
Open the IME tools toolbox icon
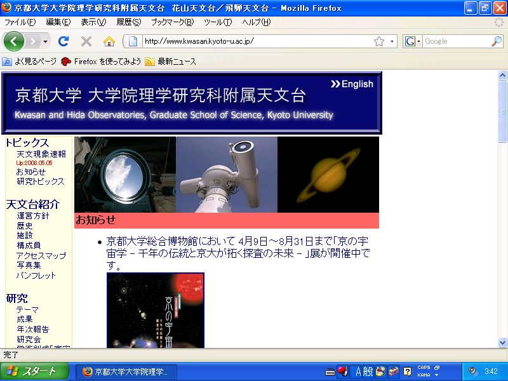pos(393,371)
